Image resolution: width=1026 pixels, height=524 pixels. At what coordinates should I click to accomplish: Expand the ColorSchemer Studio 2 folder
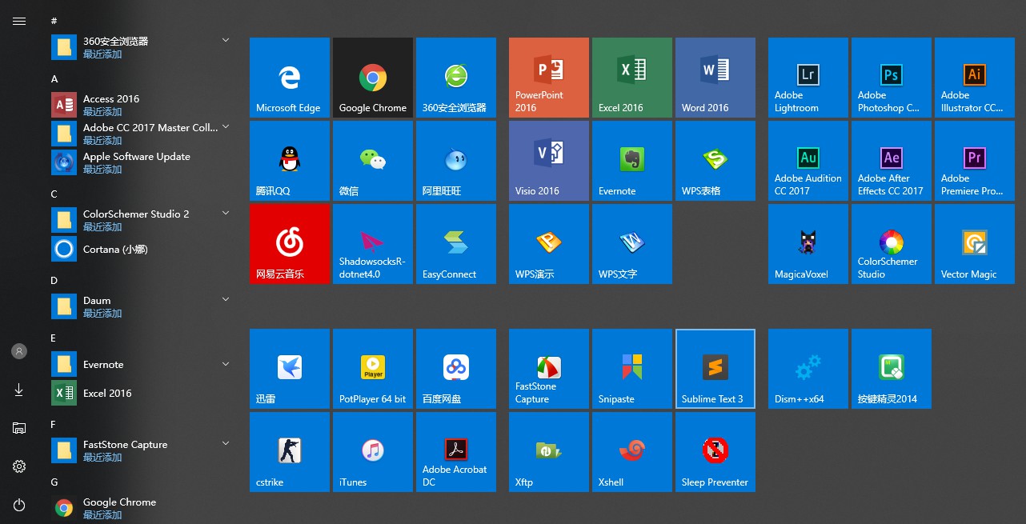point(226,214)
